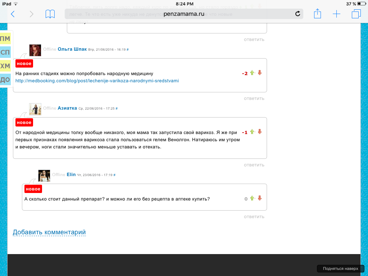Open Elin's profile avatar thumbnail

[44, 176]
